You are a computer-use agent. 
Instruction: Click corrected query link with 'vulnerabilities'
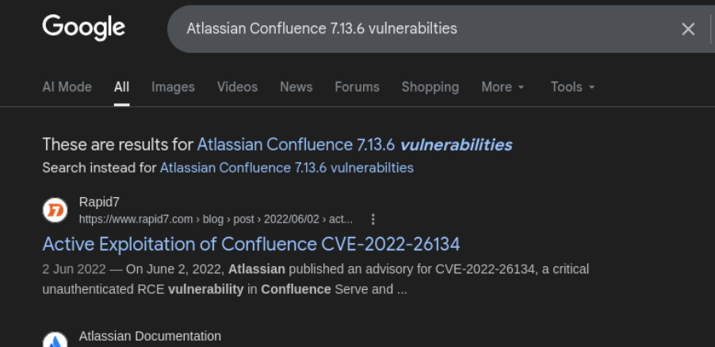click(354, 145)
